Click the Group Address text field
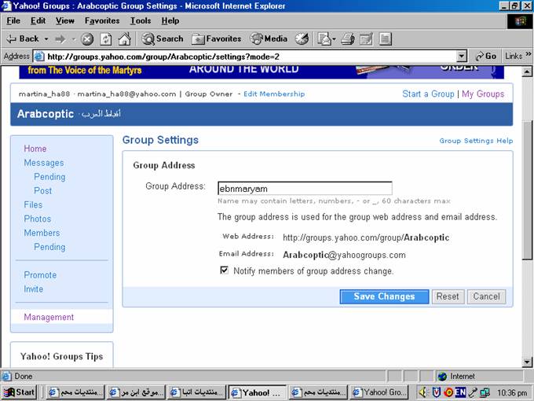The height and width of the screenshot is (401, 534). (x=305, y=188)
